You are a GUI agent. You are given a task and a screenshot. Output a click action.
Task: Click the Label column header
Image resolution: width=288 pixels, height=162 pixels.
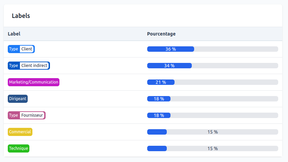[x=14, y=34]
